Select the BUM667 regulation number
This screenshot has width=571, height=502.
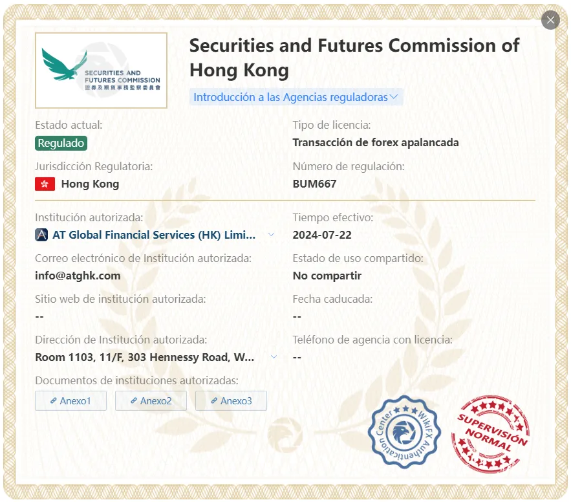coord(314,184)
